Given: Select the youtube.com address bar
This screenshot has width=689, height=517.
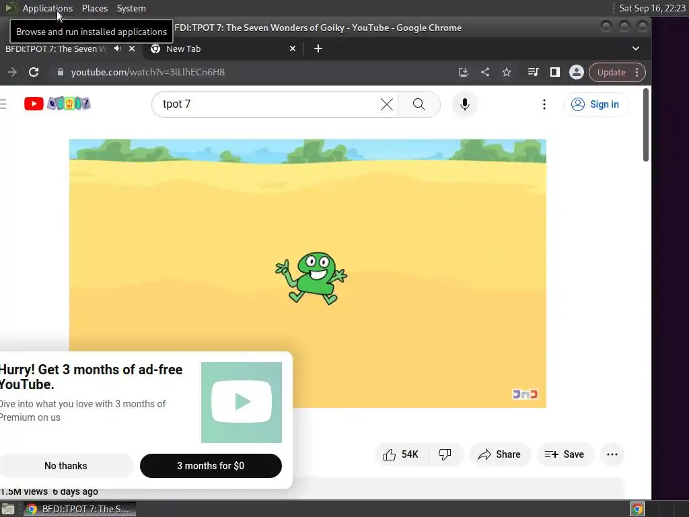Looking at the screenshot, I should [250, 72].
